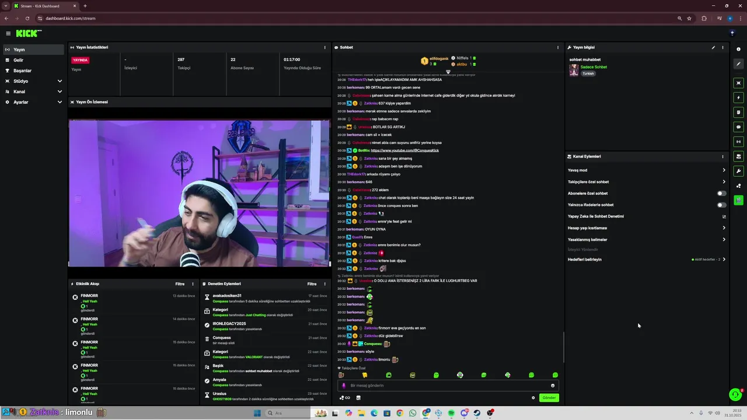Toggle the preview widget icon in right toolbar
This screenshot has height=420, width=747.
pos(738,83)
